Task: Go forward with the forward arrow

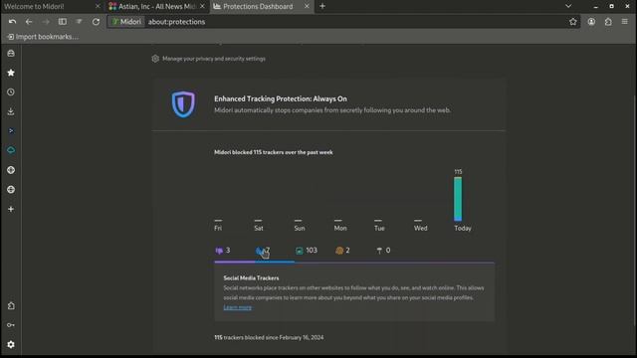Action: (46, 22)
